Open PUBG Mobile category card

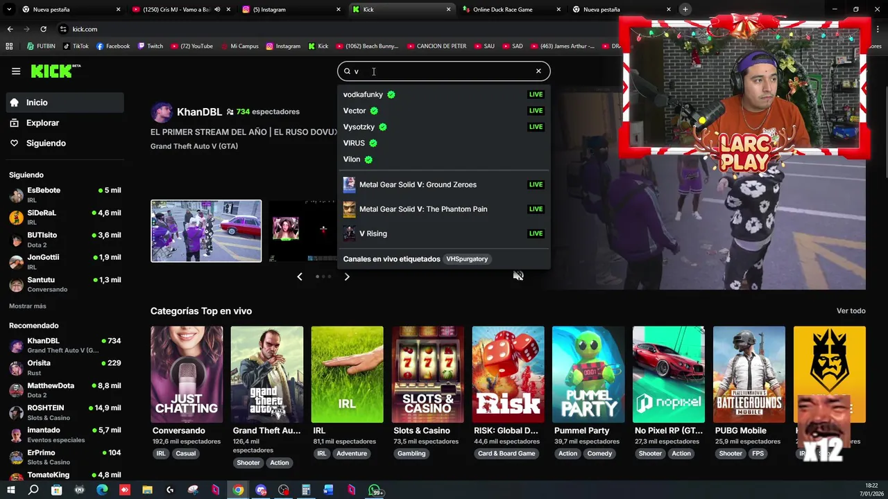click(x=749, y=374)
